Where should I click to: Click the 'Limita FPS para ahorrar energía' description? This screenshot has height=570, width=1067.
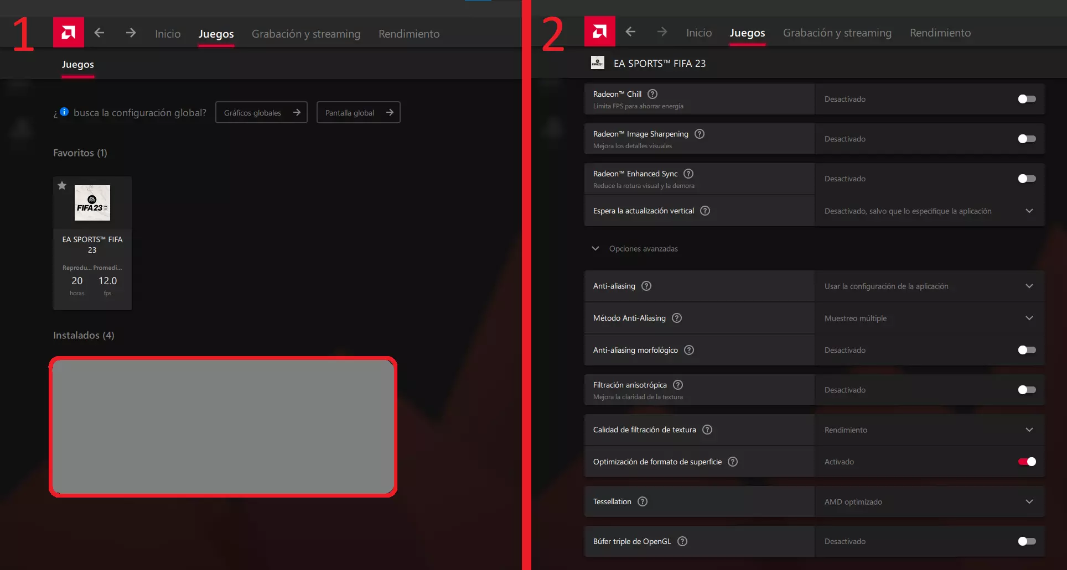[638, 106]
